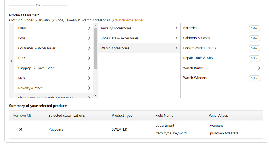The image size is (269, 148).
Task: Click the Remove All link
Action: point(22,116)
